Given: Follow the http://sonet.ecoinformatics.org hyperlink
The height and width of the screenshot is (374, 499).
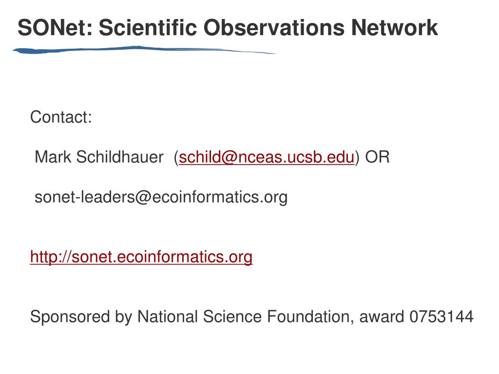Looking at the screenshot, I should (141, 257).
